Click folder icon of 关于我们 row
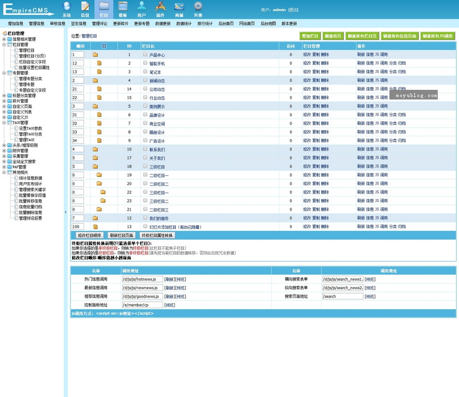 coord(95,158)
